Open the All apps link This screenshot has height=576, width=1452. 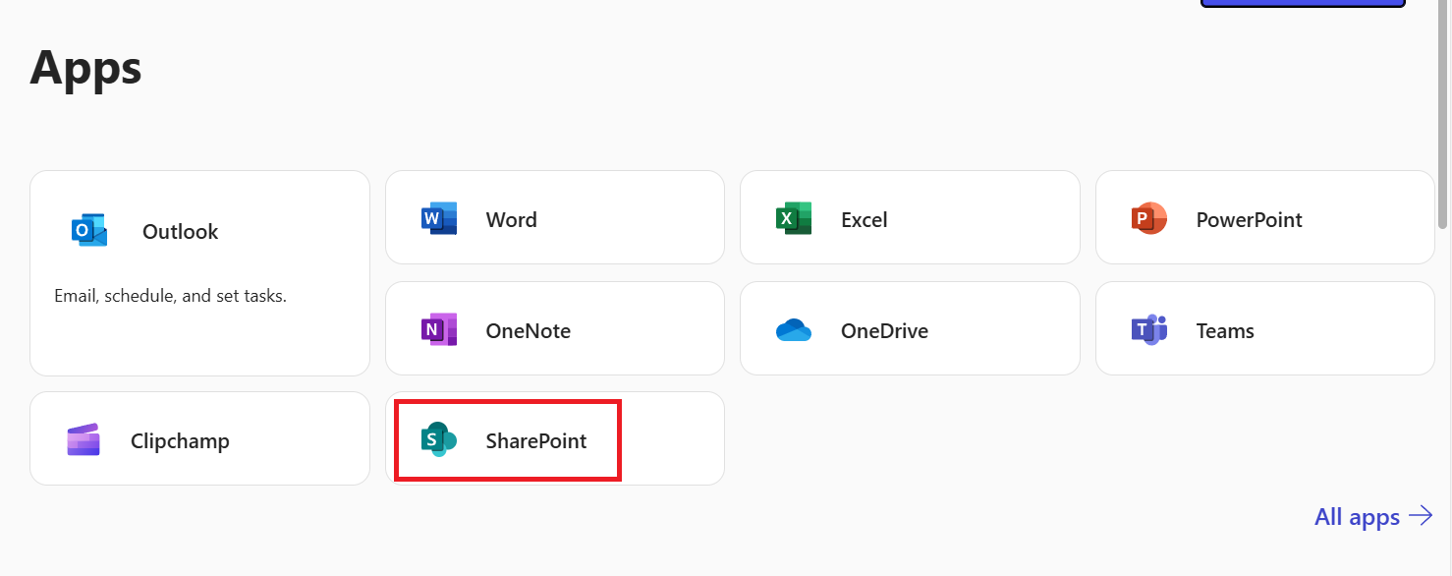(x=1357, y=517)
